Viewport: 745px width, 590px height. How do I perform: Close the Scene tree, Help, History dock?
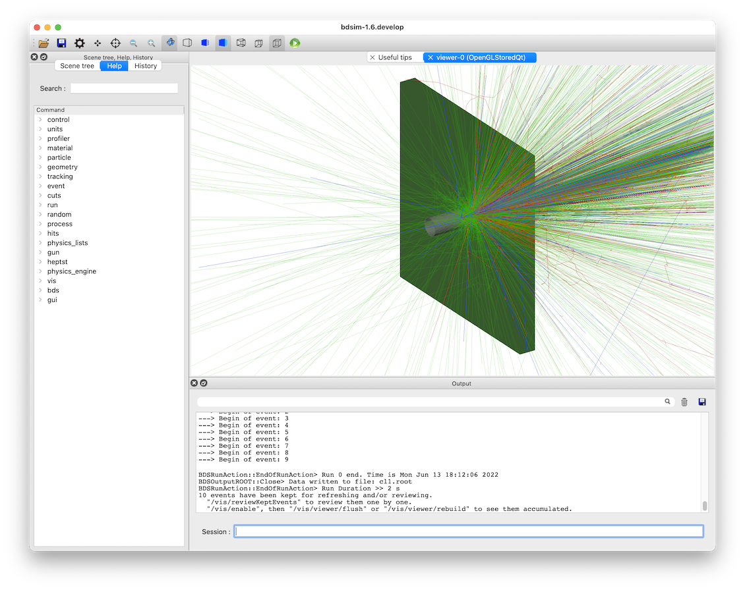click(x=34, y=57)
